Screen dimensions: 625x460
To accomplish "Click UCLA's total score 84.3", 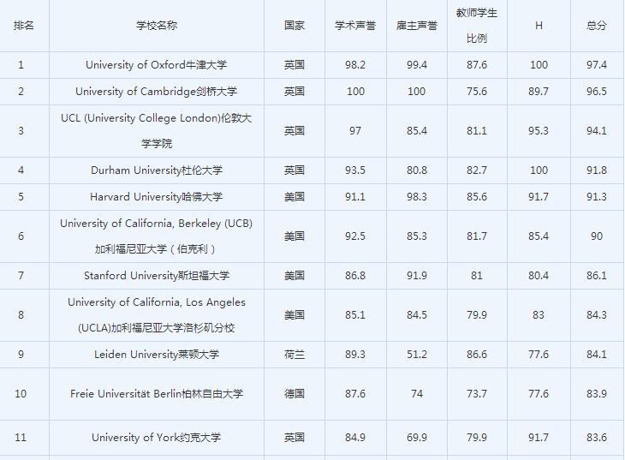I will coord(597,315).
